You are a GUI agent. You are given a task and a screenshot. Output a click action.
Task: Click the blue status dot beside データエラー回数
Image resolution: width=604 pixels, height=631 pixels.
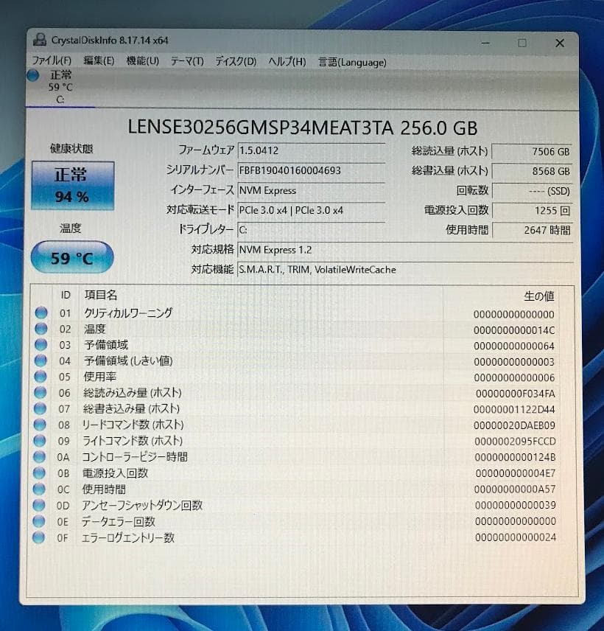(42, 522)
